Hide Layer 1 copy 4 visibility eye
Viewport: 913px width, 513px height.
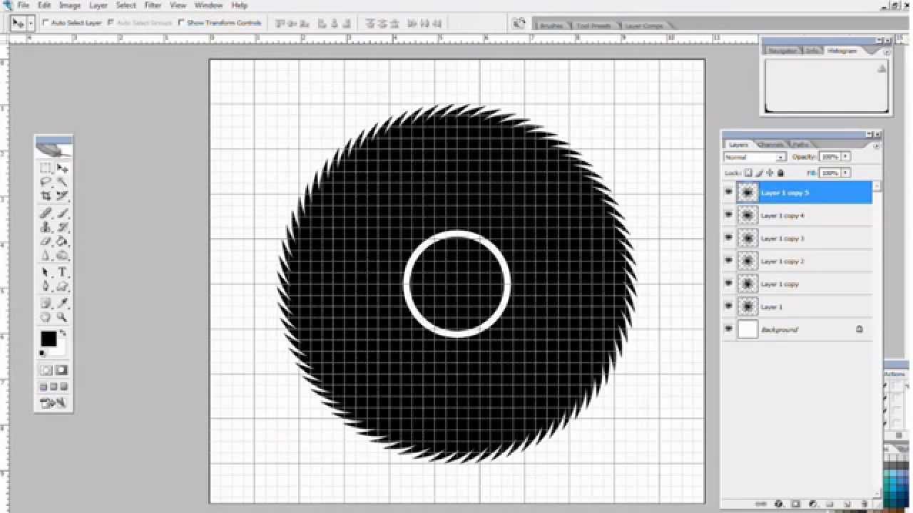728,215
